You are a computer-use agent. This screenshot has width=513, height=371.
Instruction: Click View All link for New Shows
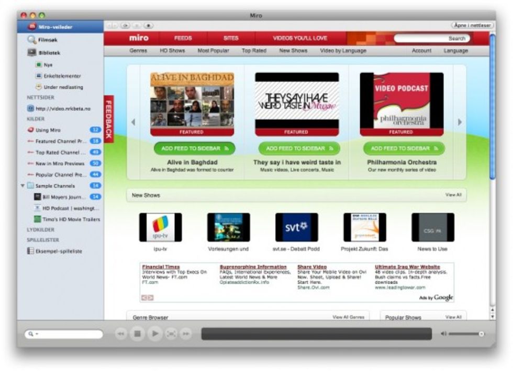453,195
